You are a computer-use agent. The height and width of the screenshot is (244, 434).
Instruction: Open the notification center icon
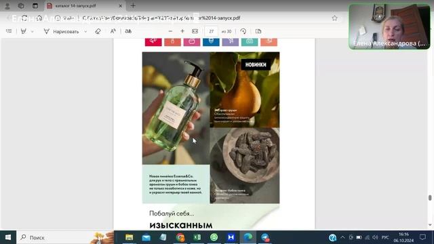(422, 237)
